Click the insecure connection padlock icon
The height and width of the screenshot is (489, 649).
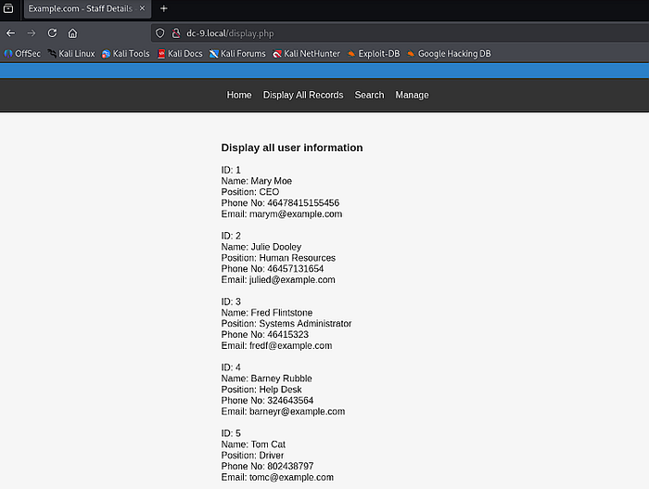[176, 33]
